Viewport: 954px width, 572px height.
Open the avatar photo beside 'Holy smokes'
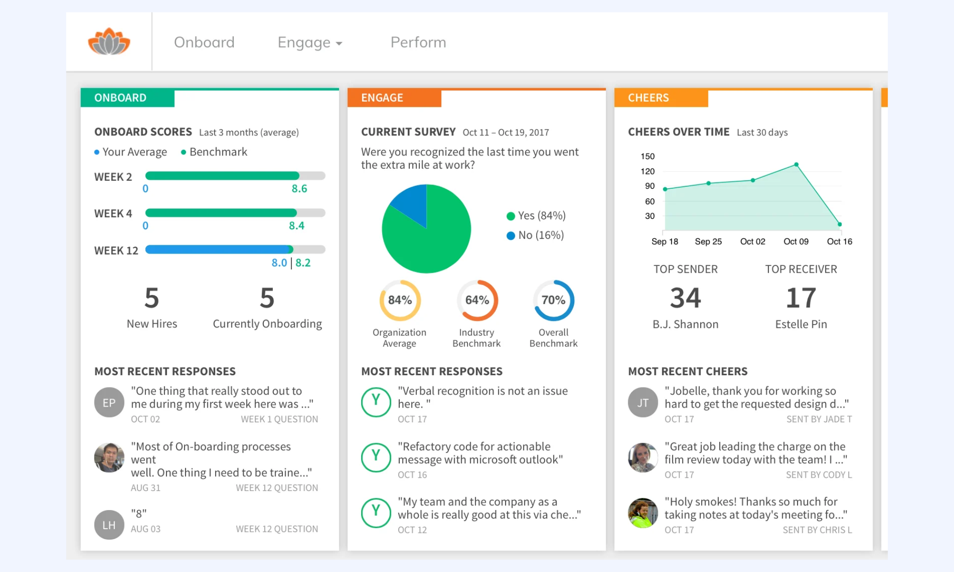pyautogui.click(x=643, y=513)
